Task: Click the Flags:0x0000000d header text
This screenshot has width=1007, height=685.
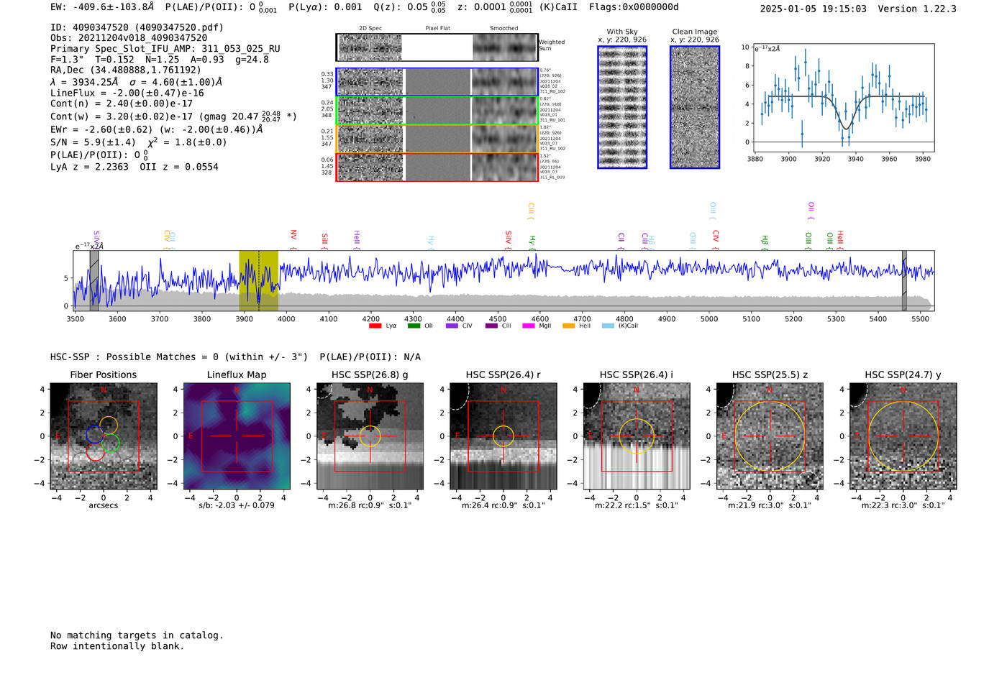Action: (x=633, y=7)
